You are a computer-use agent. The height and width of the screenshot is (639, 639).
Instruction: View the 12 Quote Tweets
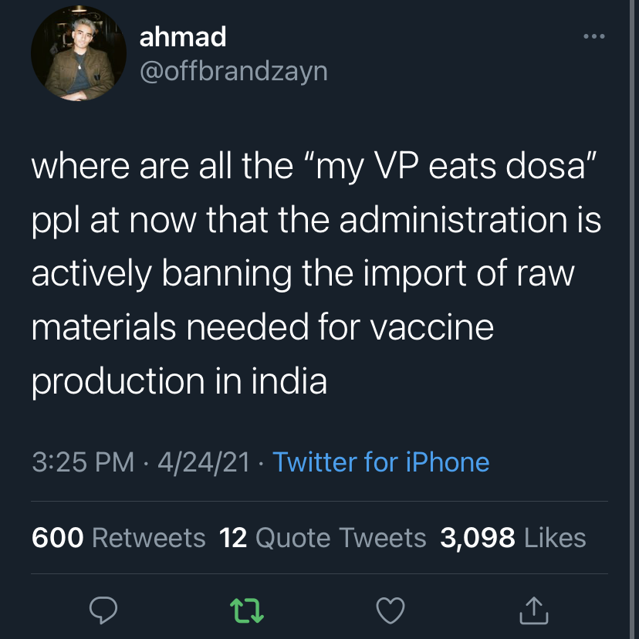click(323, 538)
